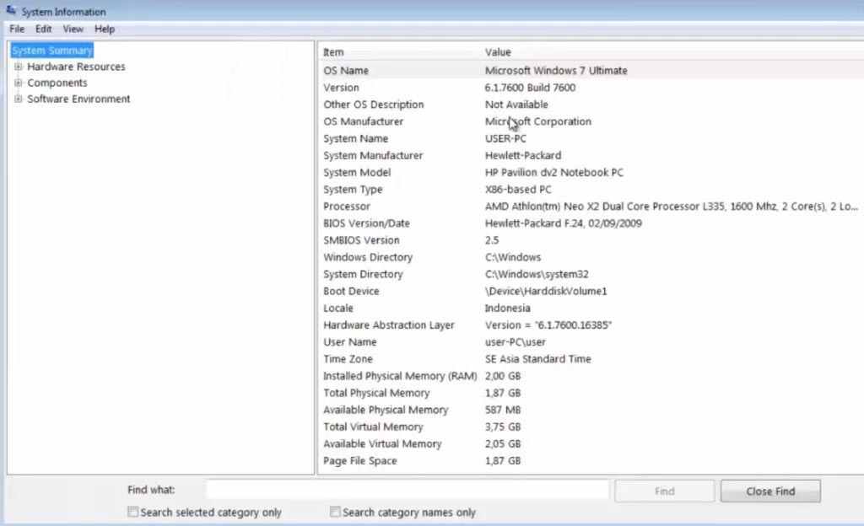Click the value Microsoft Windows 7 Ultimate
Viewport: 864px width, 526px height.
556,71
